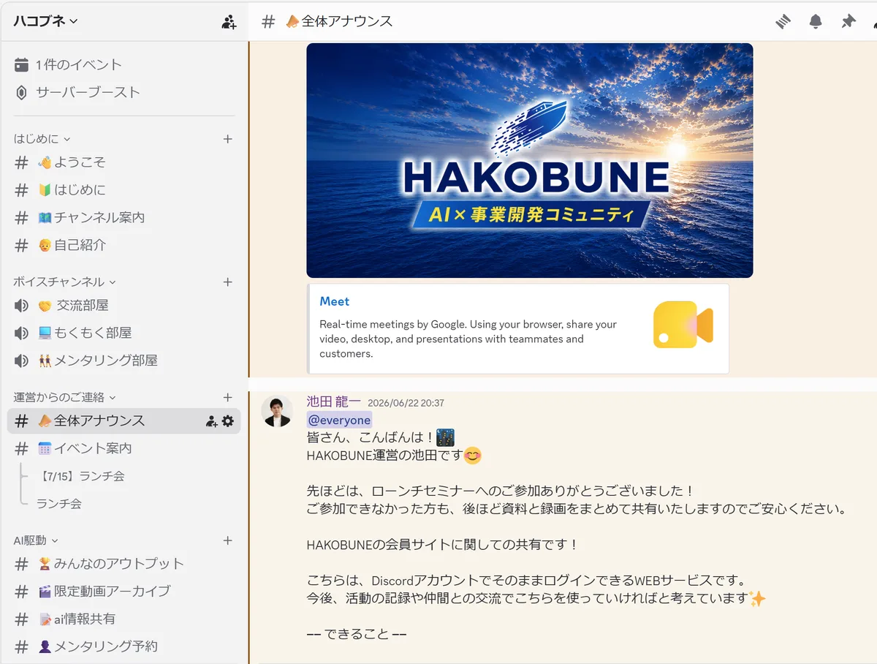Add channel to 運営からのご連絡 category plus
Screen dimensions: 877x664
(x=227, y=398)
